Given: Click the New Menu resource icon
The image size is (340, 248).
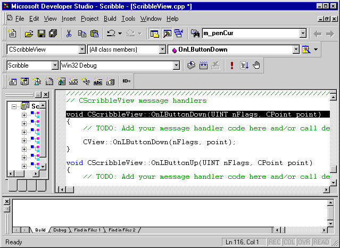Looking at the screenshot, I should click(x=24, y=81).
